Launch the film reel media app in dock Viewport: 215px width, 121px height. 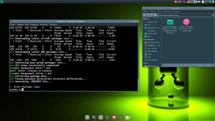(x=101, y=117)
